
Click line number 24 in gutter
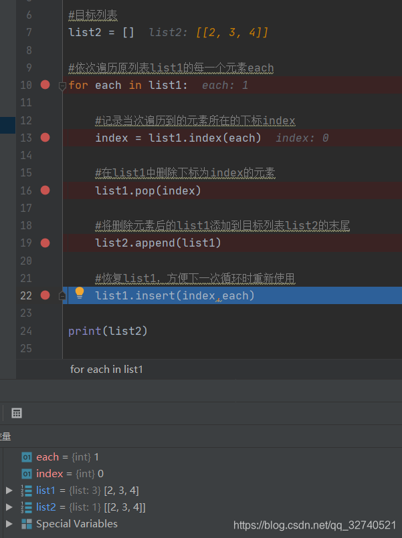pos(26,331)
